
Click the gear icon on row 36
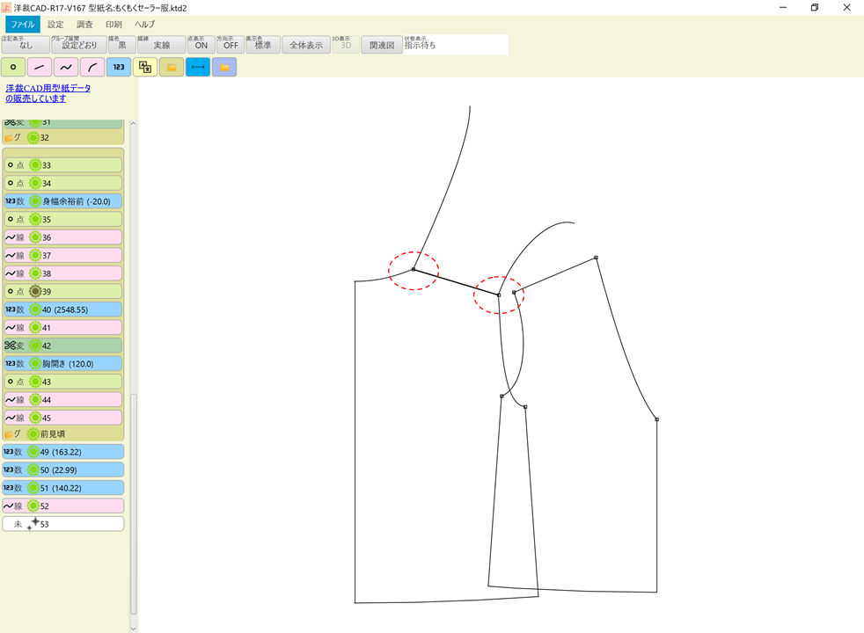(35, 237)
